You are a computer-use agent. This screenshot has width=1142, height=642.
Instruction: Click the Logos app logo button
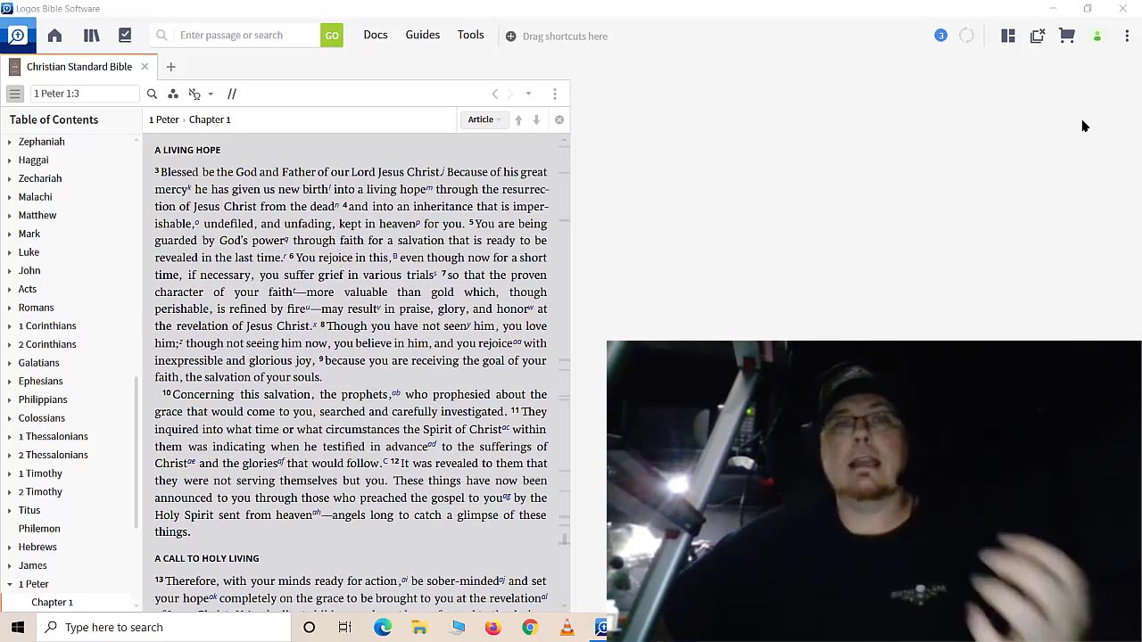click(x=17, y=36)
